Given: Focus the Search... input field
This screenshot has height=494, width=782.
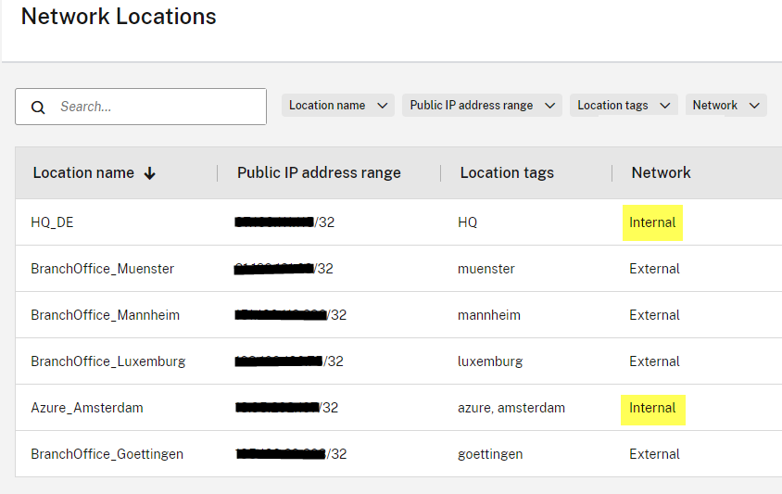Looking at the screenshot, I should [x=141, y=107].
